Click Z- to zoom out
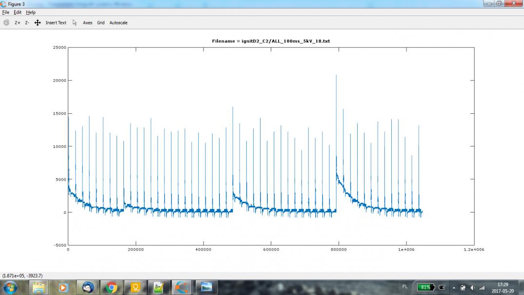524x295 pixels. (x=27, y=22)
